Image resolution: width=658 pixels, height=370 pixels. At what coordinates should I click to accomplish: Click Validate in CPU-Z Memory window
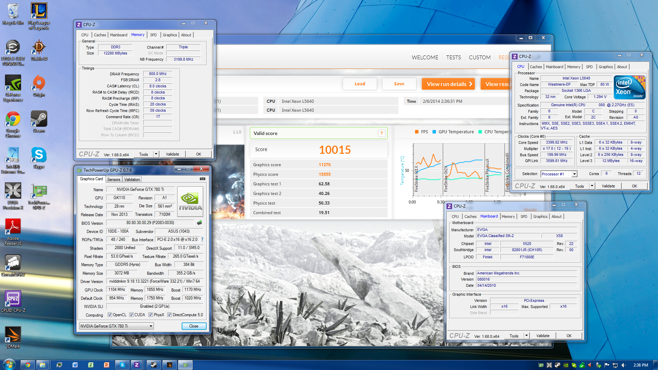172,154
